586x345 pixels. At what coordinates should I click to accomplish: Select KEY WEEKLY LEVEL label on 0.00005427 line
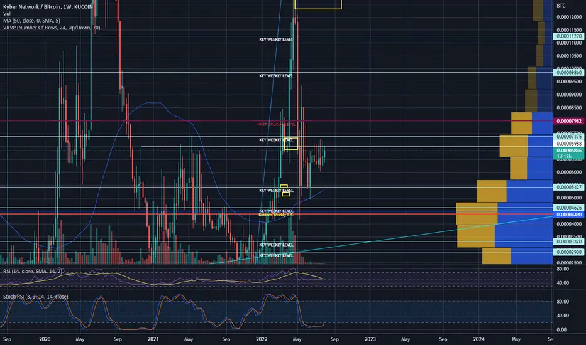coord(276,191)
